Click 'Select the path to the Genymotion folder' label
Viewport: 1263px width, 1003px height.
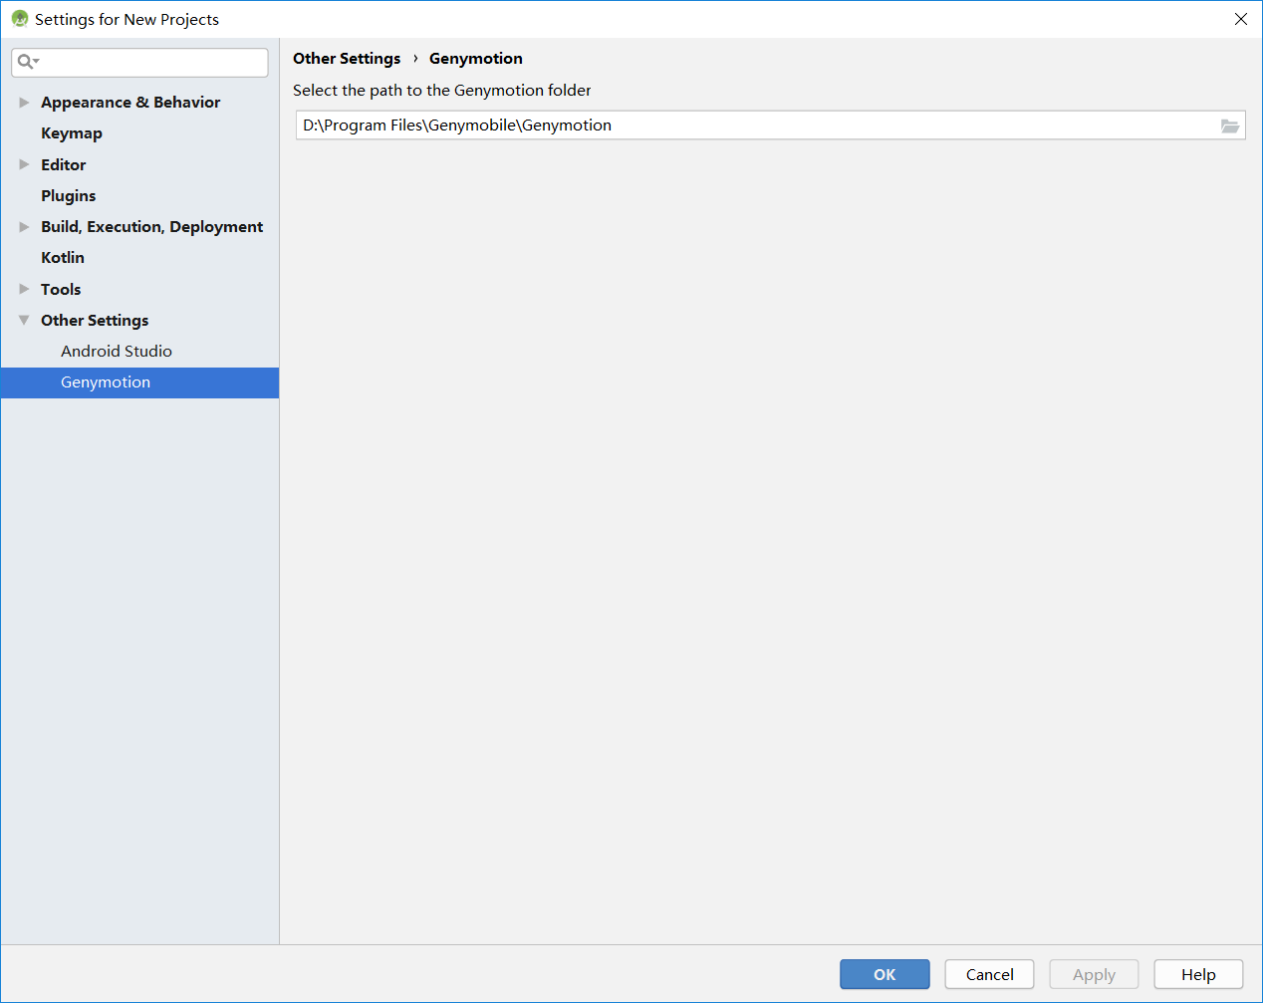pyautogui.click(x=442, y=91)
